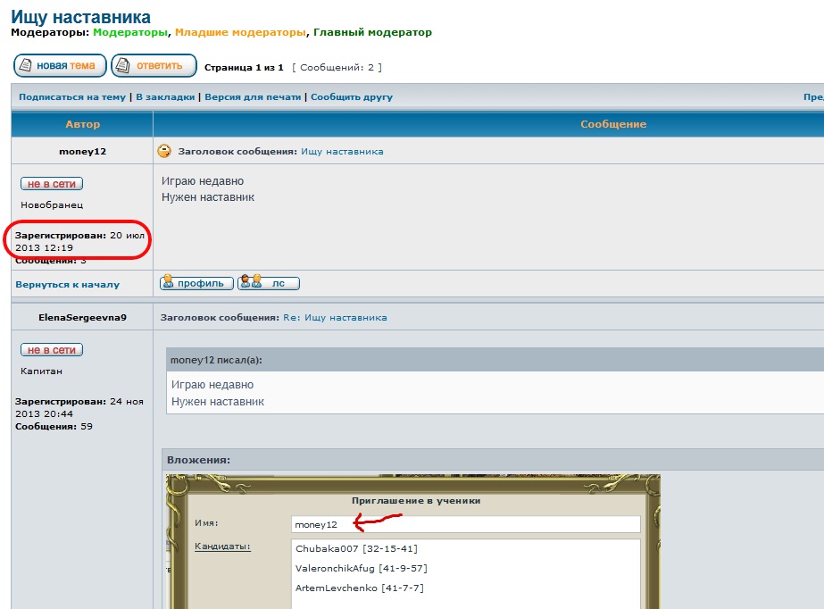View money12's profile via profile button
This screenshot has height=609, width=824.
(196, 283)
